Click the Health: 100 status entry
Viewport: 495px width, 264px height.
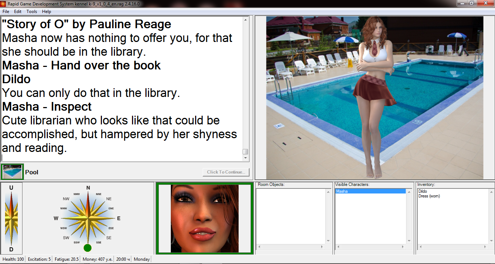click(x=13, y=259)
